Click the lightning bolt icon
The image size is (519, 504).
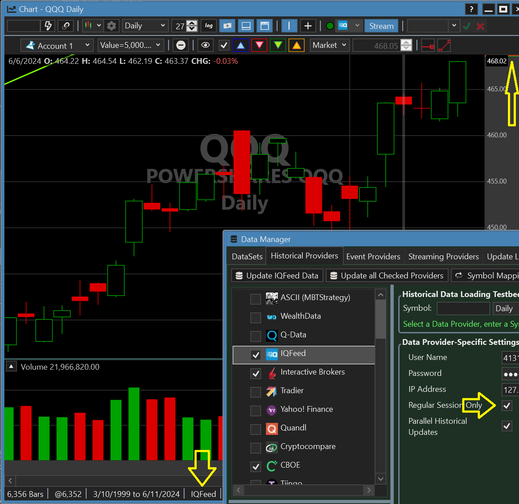point(48,26)
